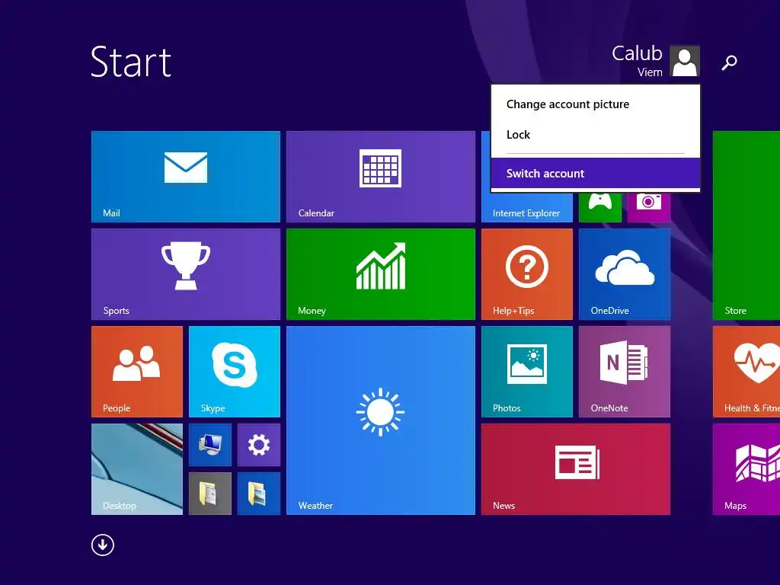Open the Store tile
The width and height of the screenshot is (780, 585).
tap(746, 225)
